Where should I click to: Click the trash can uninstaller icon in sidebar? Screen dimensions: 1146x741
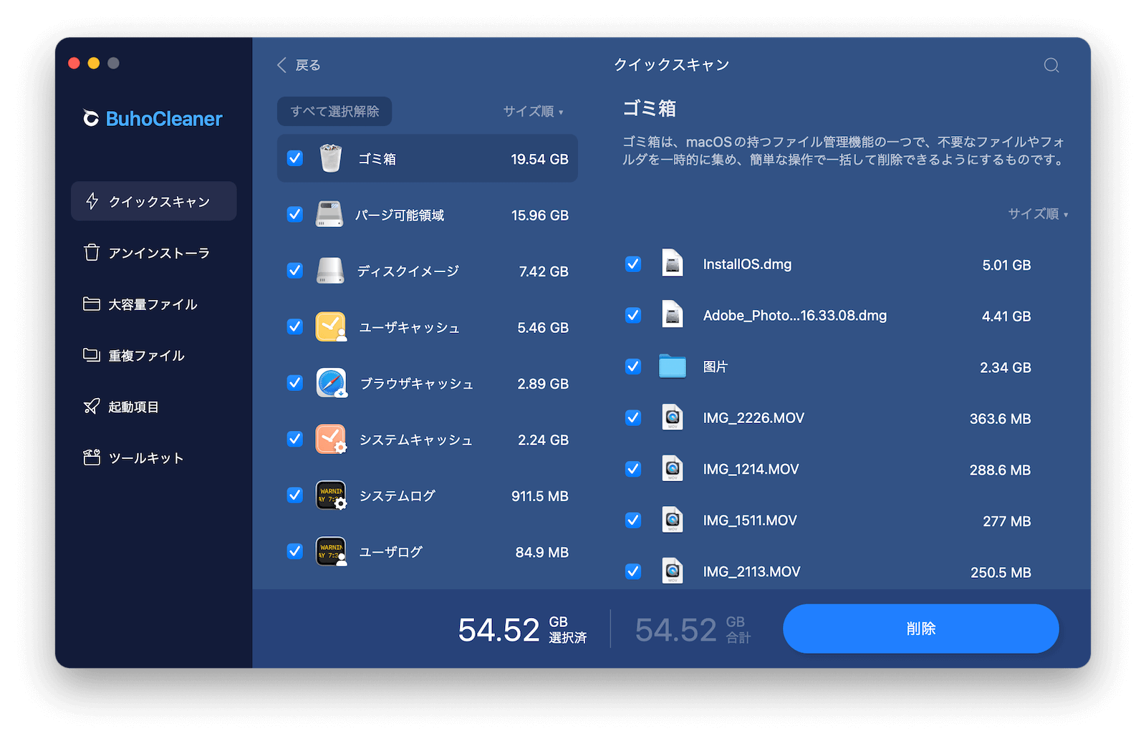[92, 253]
